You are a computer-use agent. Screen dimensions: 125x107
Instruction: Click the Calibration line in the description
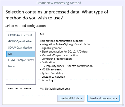(47, 62)
